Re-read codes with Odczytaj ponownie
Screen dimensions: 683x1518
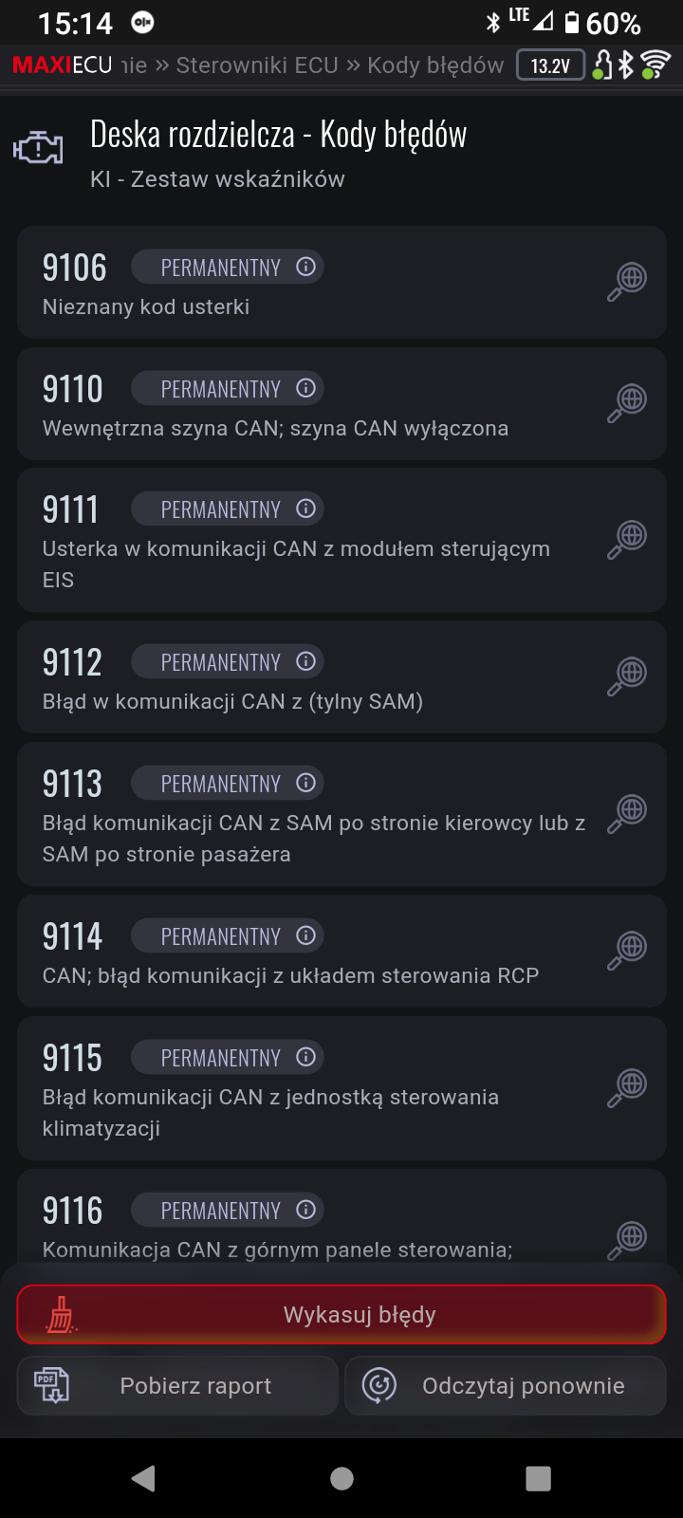506,1386
